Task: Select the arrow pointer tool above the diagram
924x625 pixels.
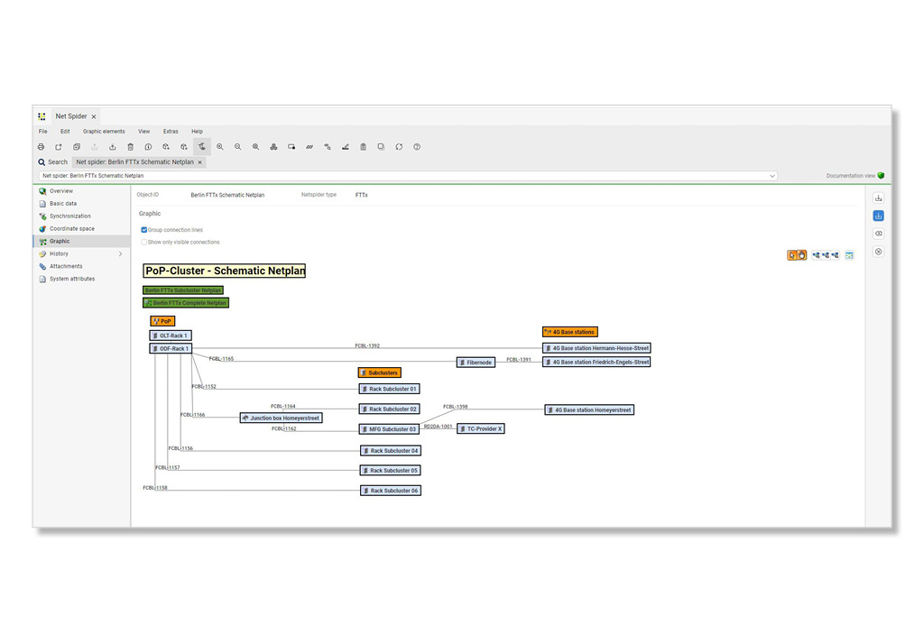Action: (791, 255)
